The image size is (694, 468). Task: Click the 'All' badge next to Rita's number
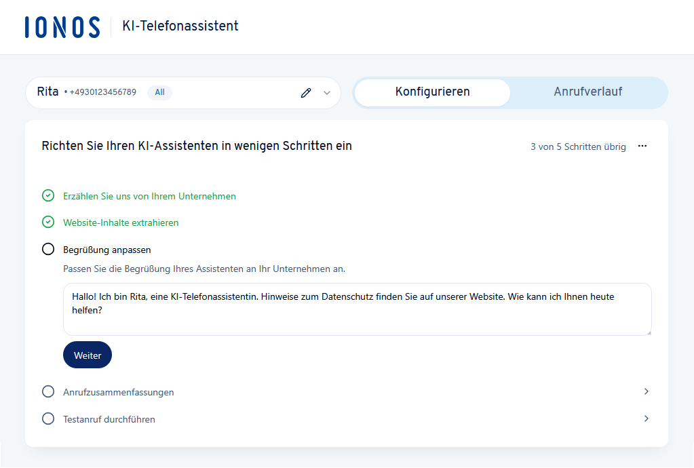point(159,92)
